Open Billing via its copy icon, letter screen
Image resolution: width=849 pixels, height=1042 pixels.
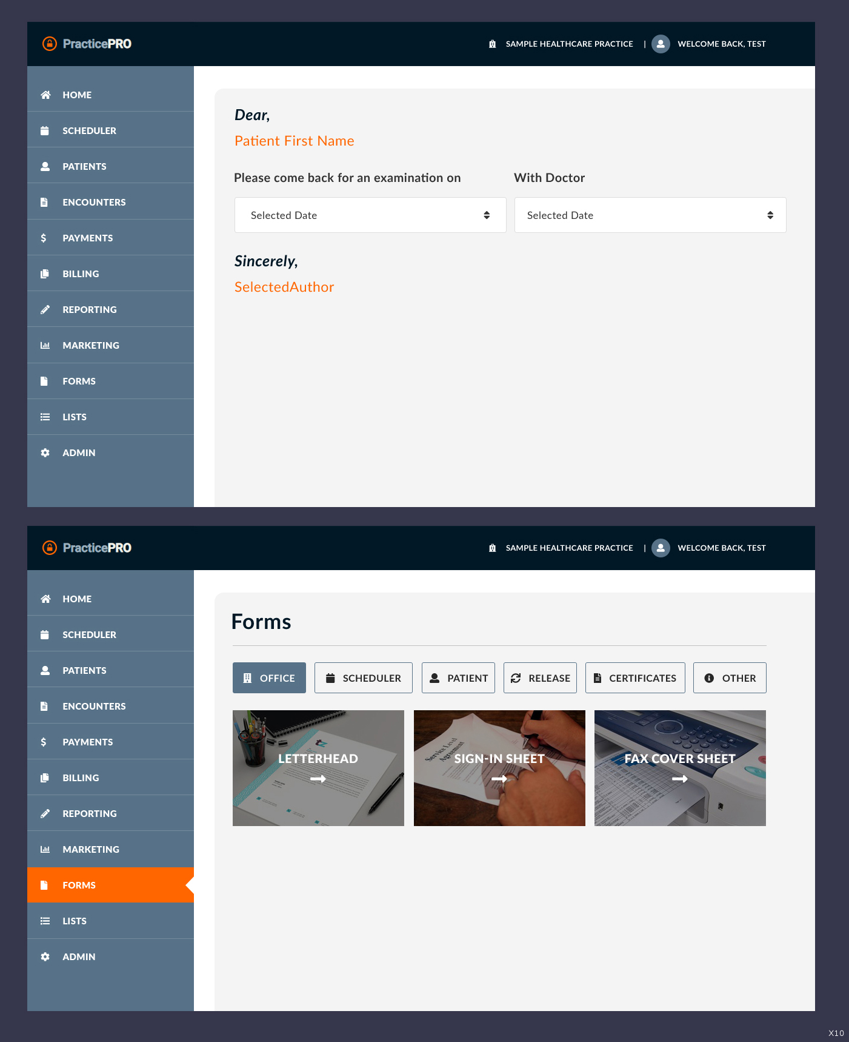tap(45, 274)
